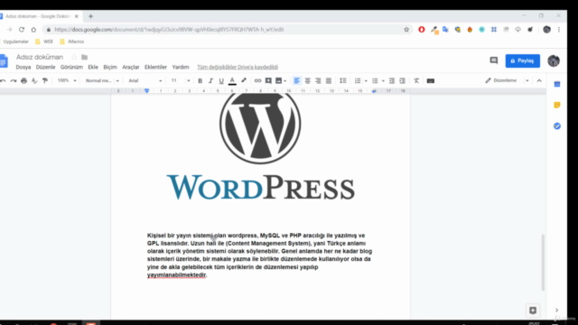This screenshot has width=578, height=325.
Task: Move document using the folder icon
Action: click(84, 57)
